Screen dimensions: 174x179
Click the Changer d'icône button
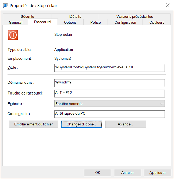pos(82,124)
